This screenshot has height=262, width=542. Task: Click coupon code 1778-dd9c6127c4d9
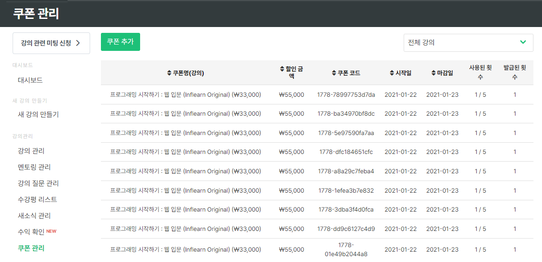346,229
